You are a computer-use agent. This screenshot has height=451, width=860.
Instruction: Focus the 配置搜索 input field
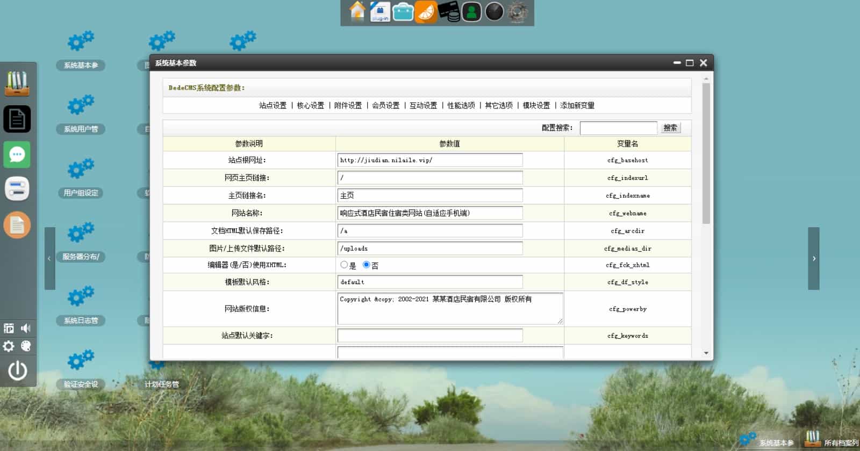coord(619,128)
